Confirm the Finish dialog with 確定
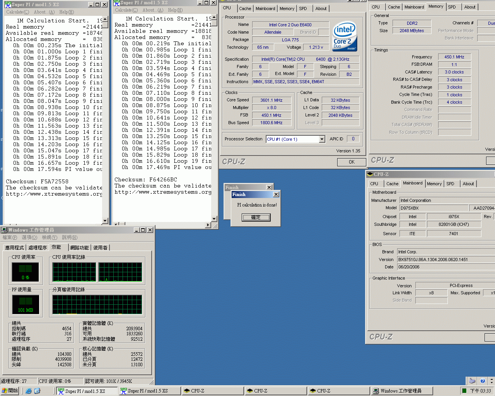This screenshot has height=396, width=495. [256, 218]
